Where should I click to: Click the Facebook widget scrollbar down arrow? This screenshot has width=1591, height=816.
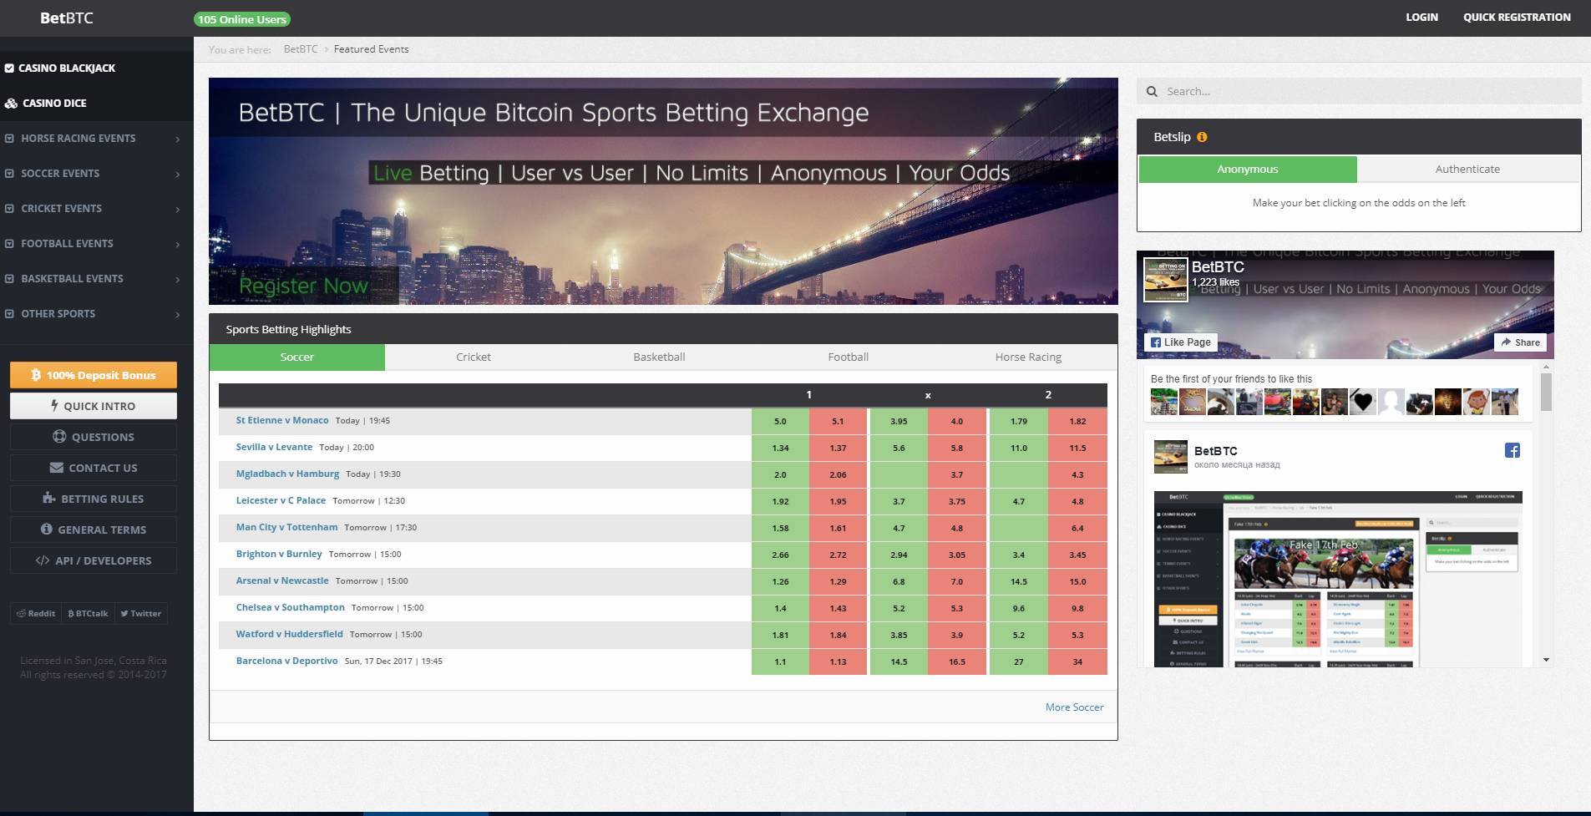(x=1546, y=660)
